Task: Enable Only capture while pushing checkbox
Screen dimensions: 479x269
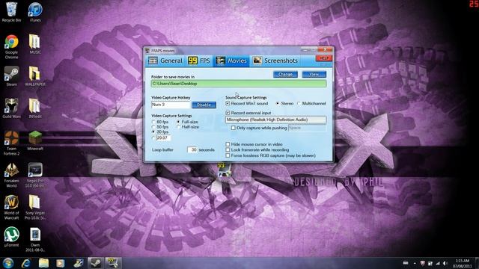Action: (x=234, y=128)
